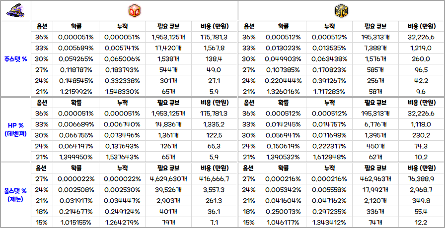Select the red cube icon

tap(134, 11)
